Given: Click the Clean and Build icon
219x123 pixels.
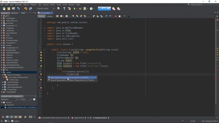Looking at the screenshot, I should tap(69, 9).
